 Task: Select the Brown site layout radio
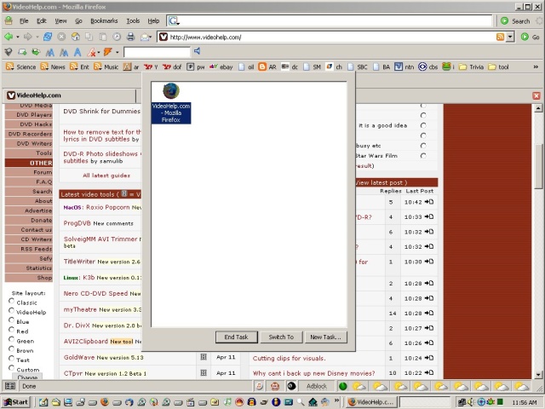coord(11,349)
